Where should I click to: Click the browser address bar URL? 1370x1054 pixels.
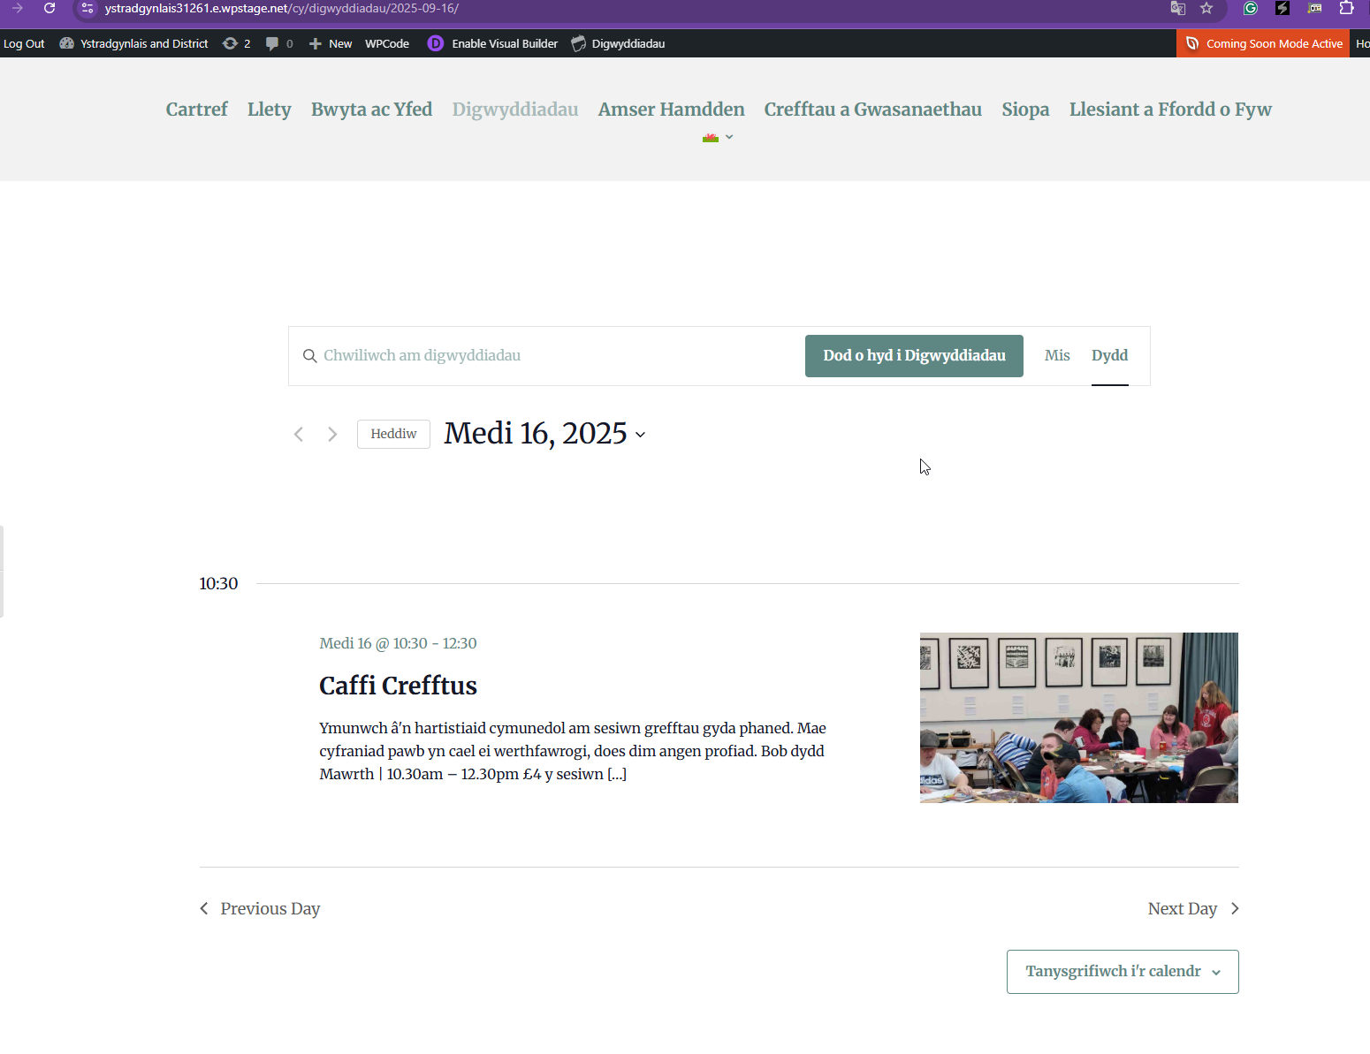pyautogui.click(x=281, y=8)
